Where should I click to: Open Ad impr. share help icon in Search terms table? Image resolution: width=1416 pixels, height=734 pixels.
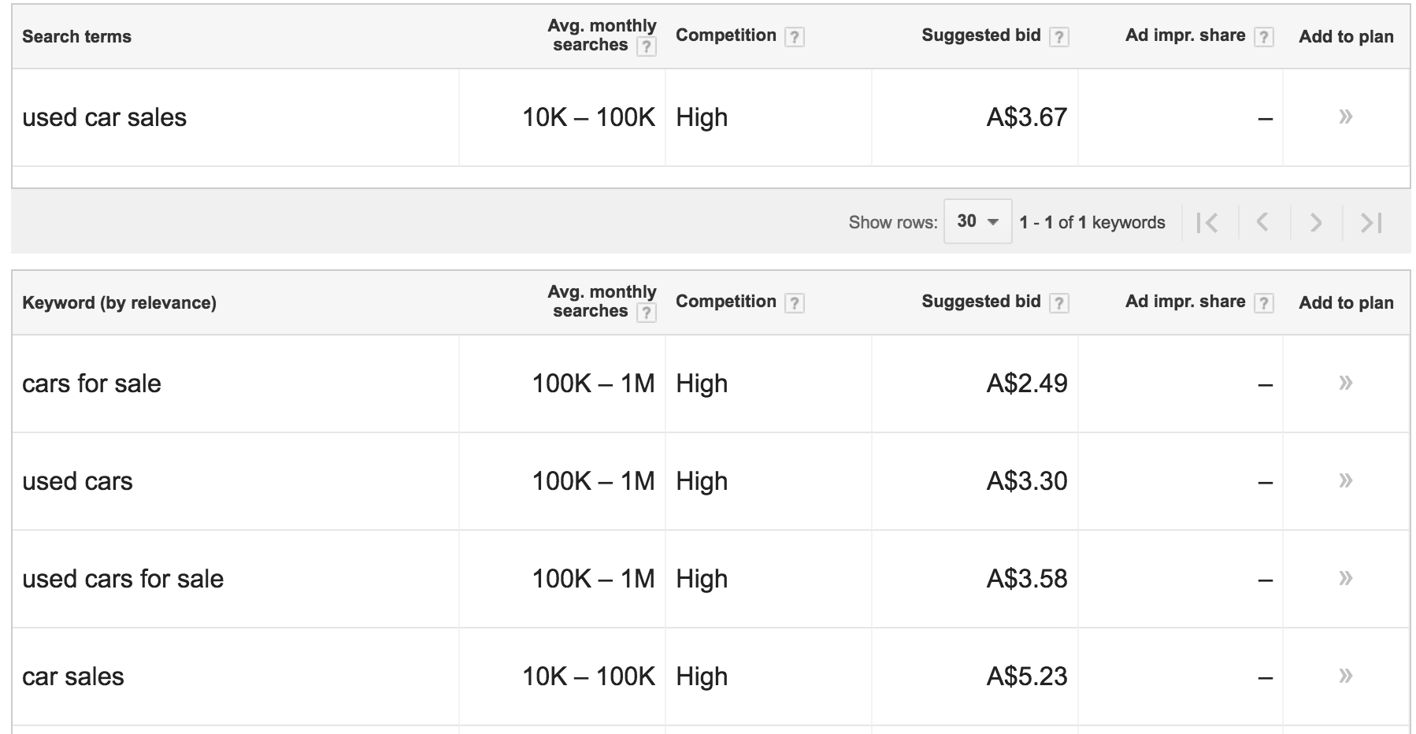click(x=1264, y=37)
